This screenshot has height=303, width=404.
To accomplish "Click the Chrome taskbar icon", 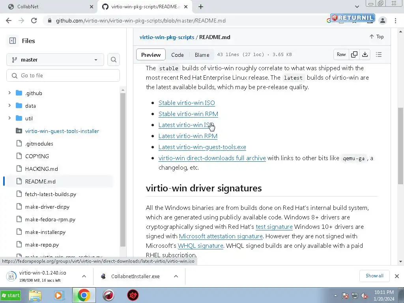I will 84,295.
